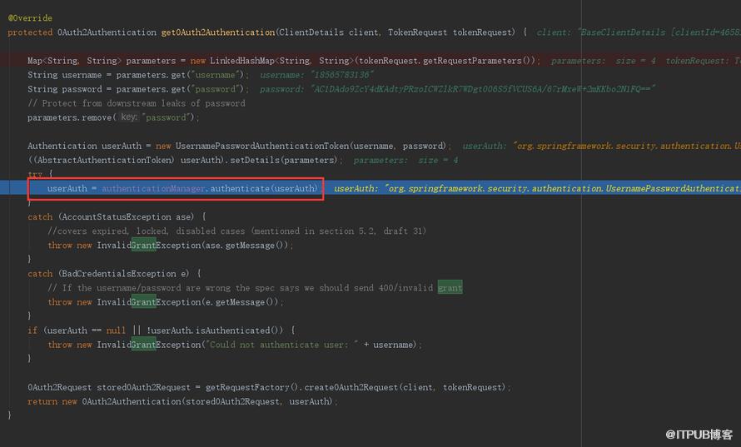Screen dimensions: 741x447
Task: Click the "key:" parameter hint
Action: coord(128,117)
